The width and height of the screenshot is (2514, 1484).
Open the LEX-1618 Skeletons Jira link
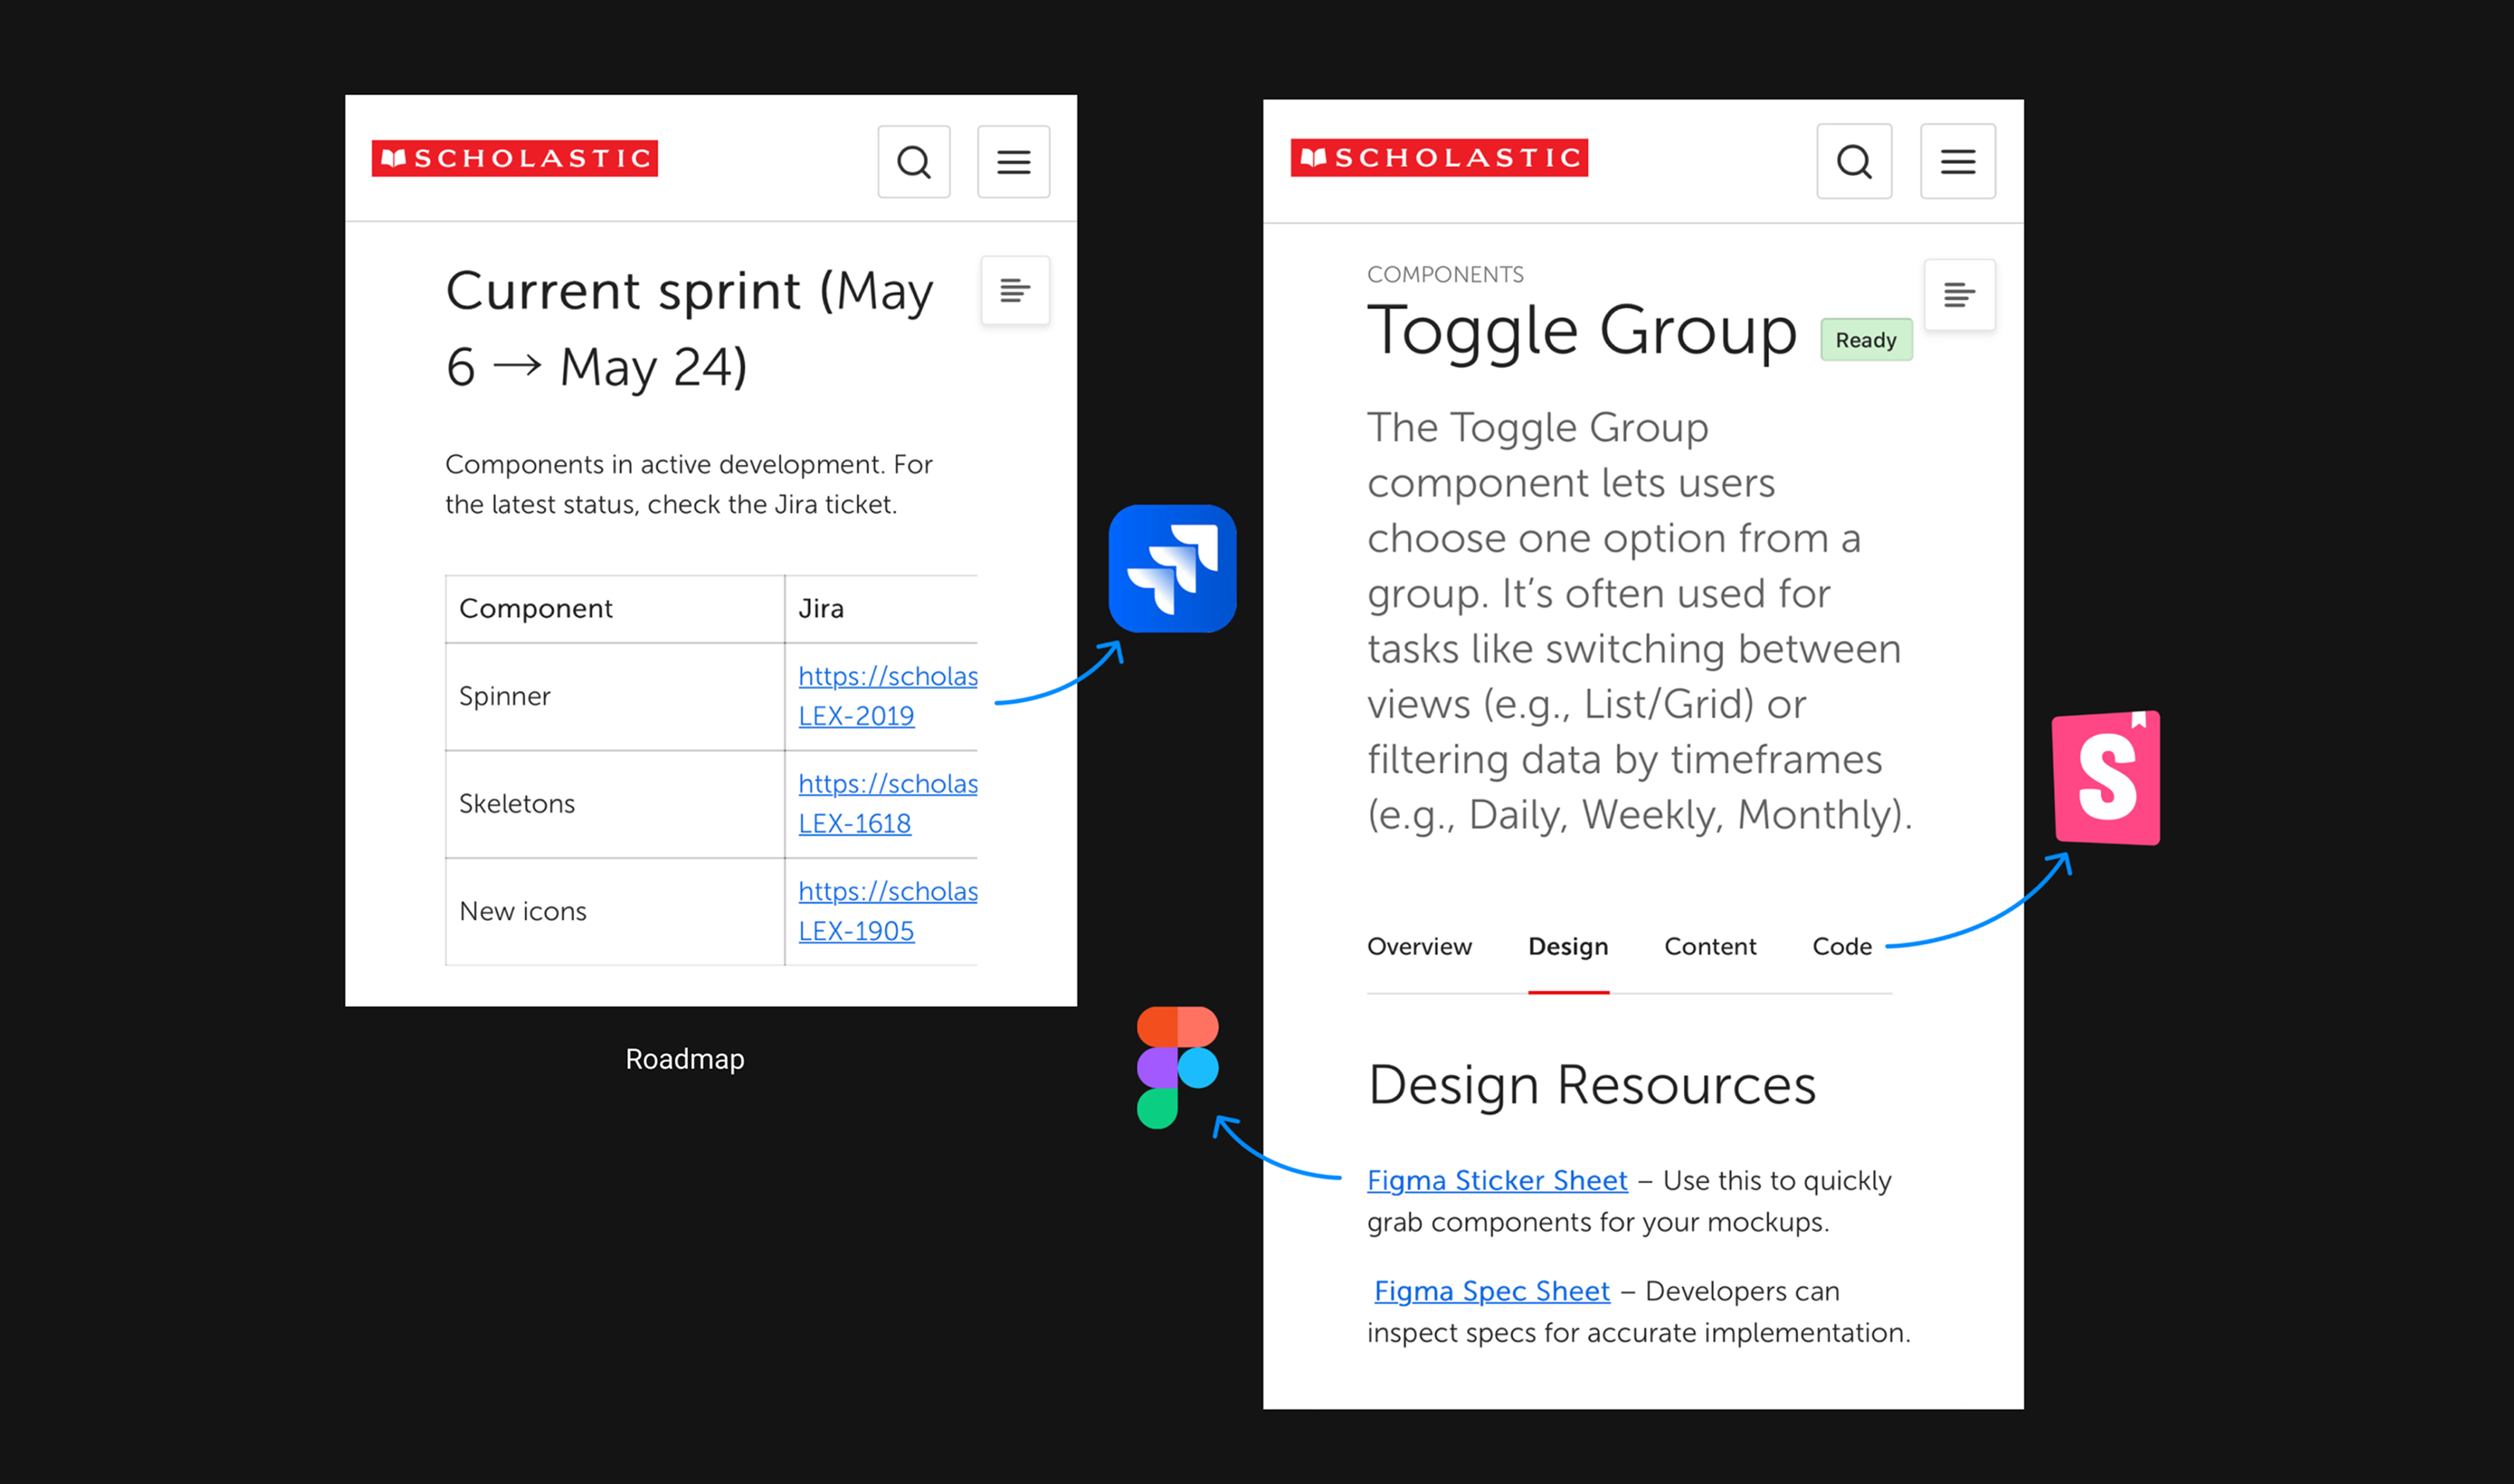854,823
